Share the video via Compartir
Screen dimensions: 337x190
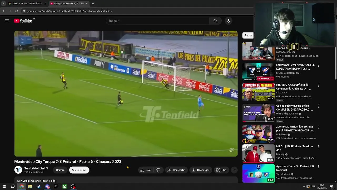176,170
